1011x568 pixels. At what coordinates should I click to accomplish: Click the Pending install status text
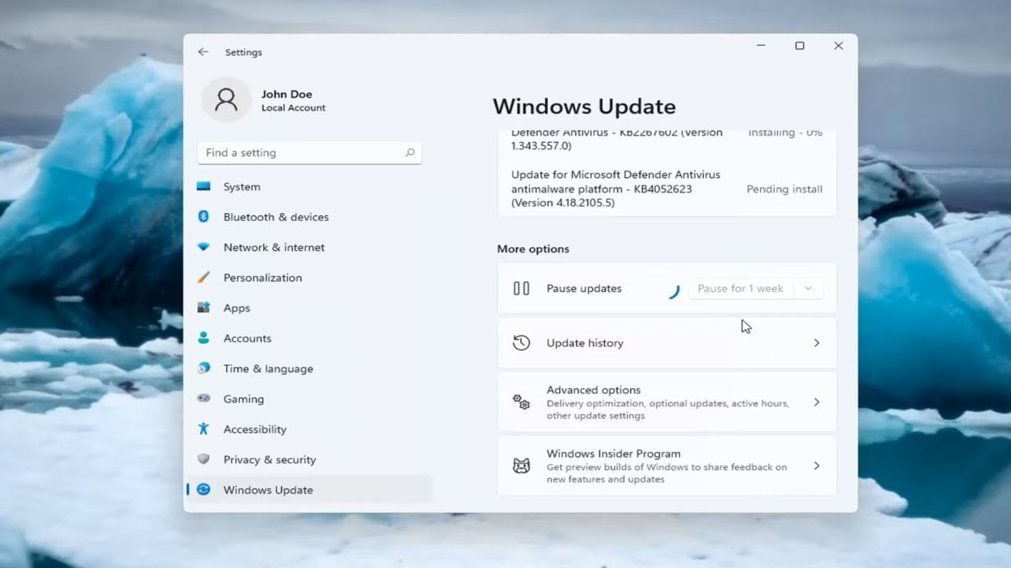784,189
